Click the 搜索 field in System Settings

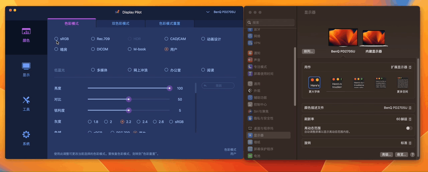point(271,22)
